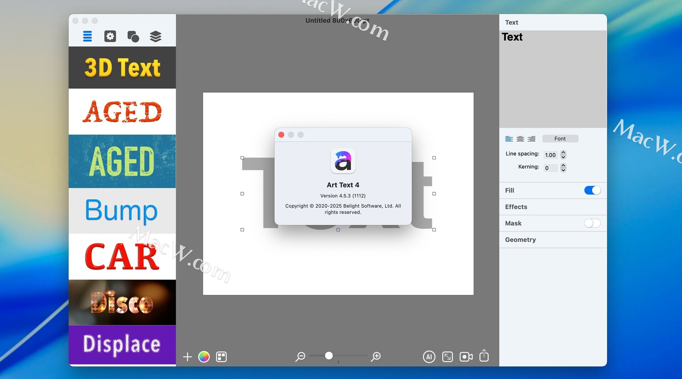Click the Line spacing value field
The image size is (682, 379).
click(551, 155)
